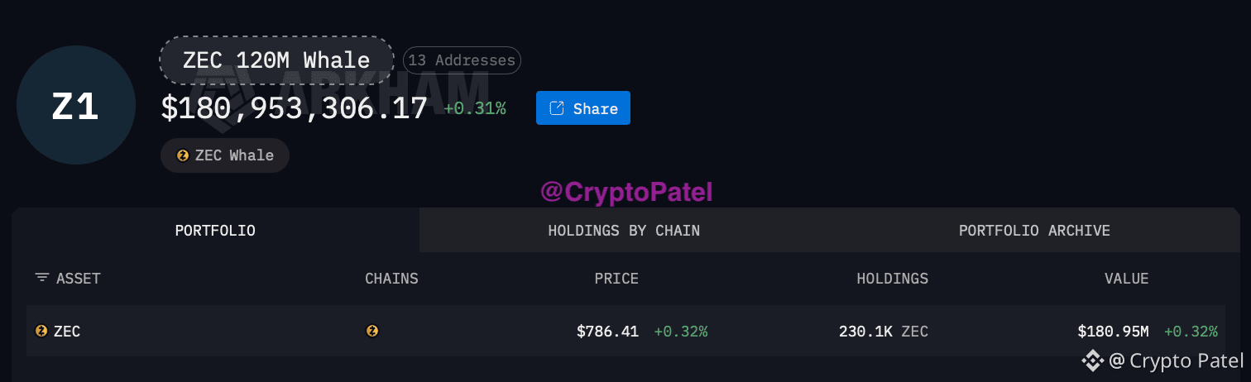
Task: Click the Zcash chain icon under CHAINS
Action: [372, 331]
